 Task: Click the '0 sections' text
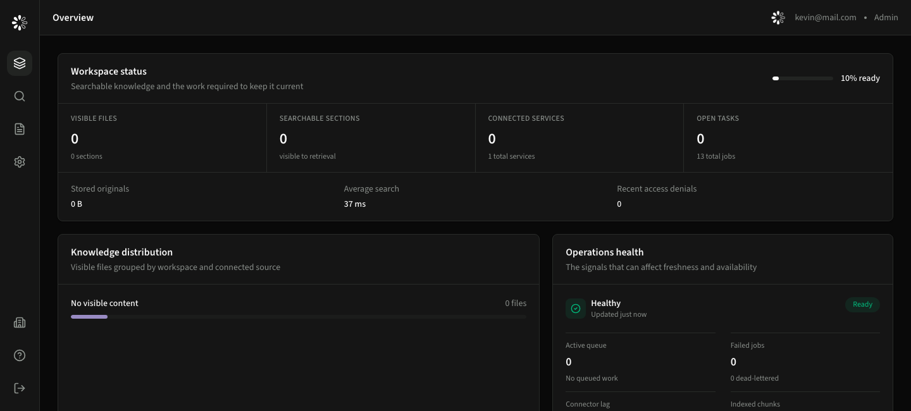tap(87, 156)
